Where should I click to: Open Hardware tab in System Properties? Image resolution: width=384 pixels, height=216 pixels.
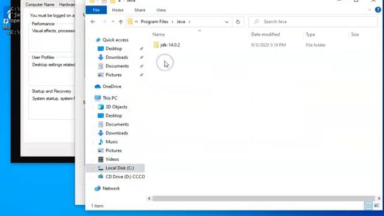tap(67, 5)
